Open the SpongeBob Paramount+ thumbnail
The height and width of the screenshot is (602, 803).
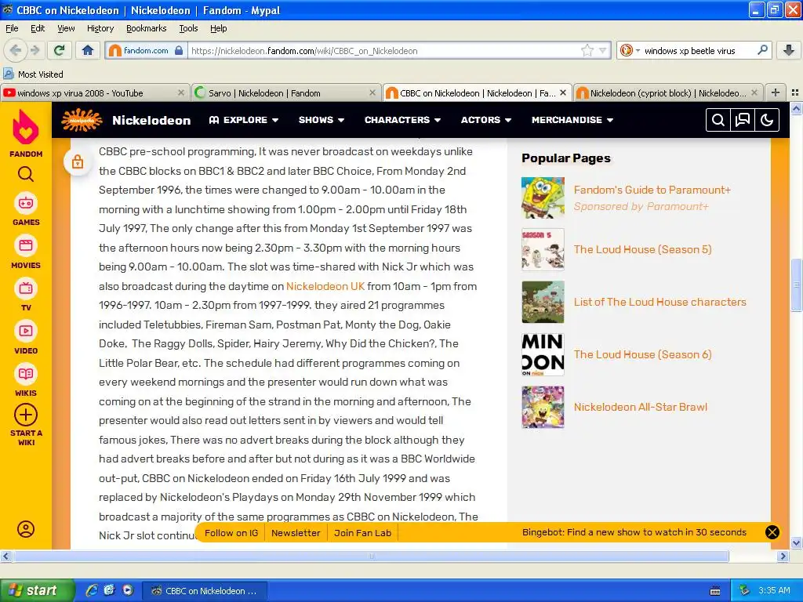point(543,198)
